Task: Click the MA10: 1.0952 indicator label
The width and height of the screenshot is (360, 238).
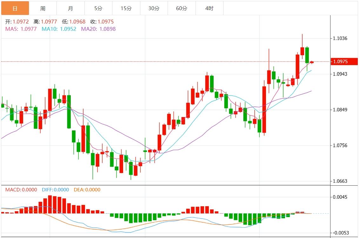Action: point(59,29)
